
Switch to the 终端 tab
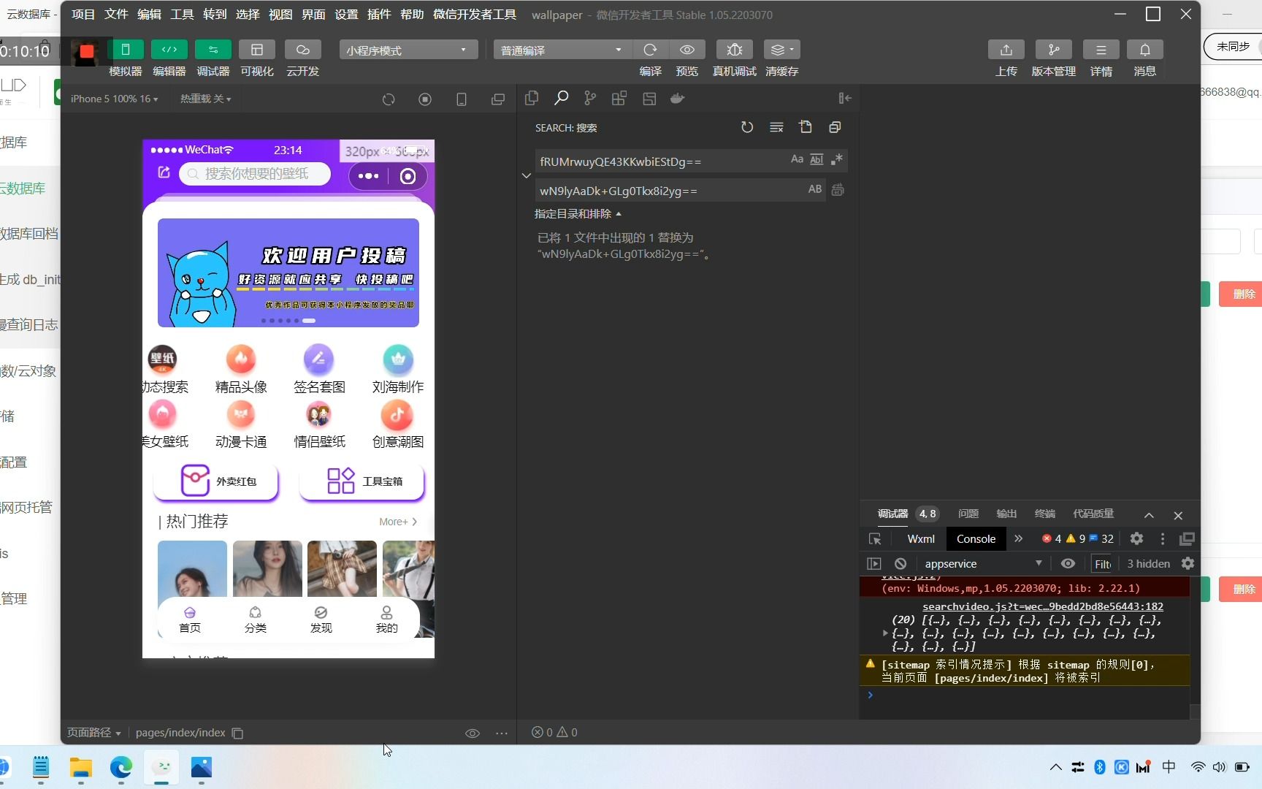point(1045,514)
